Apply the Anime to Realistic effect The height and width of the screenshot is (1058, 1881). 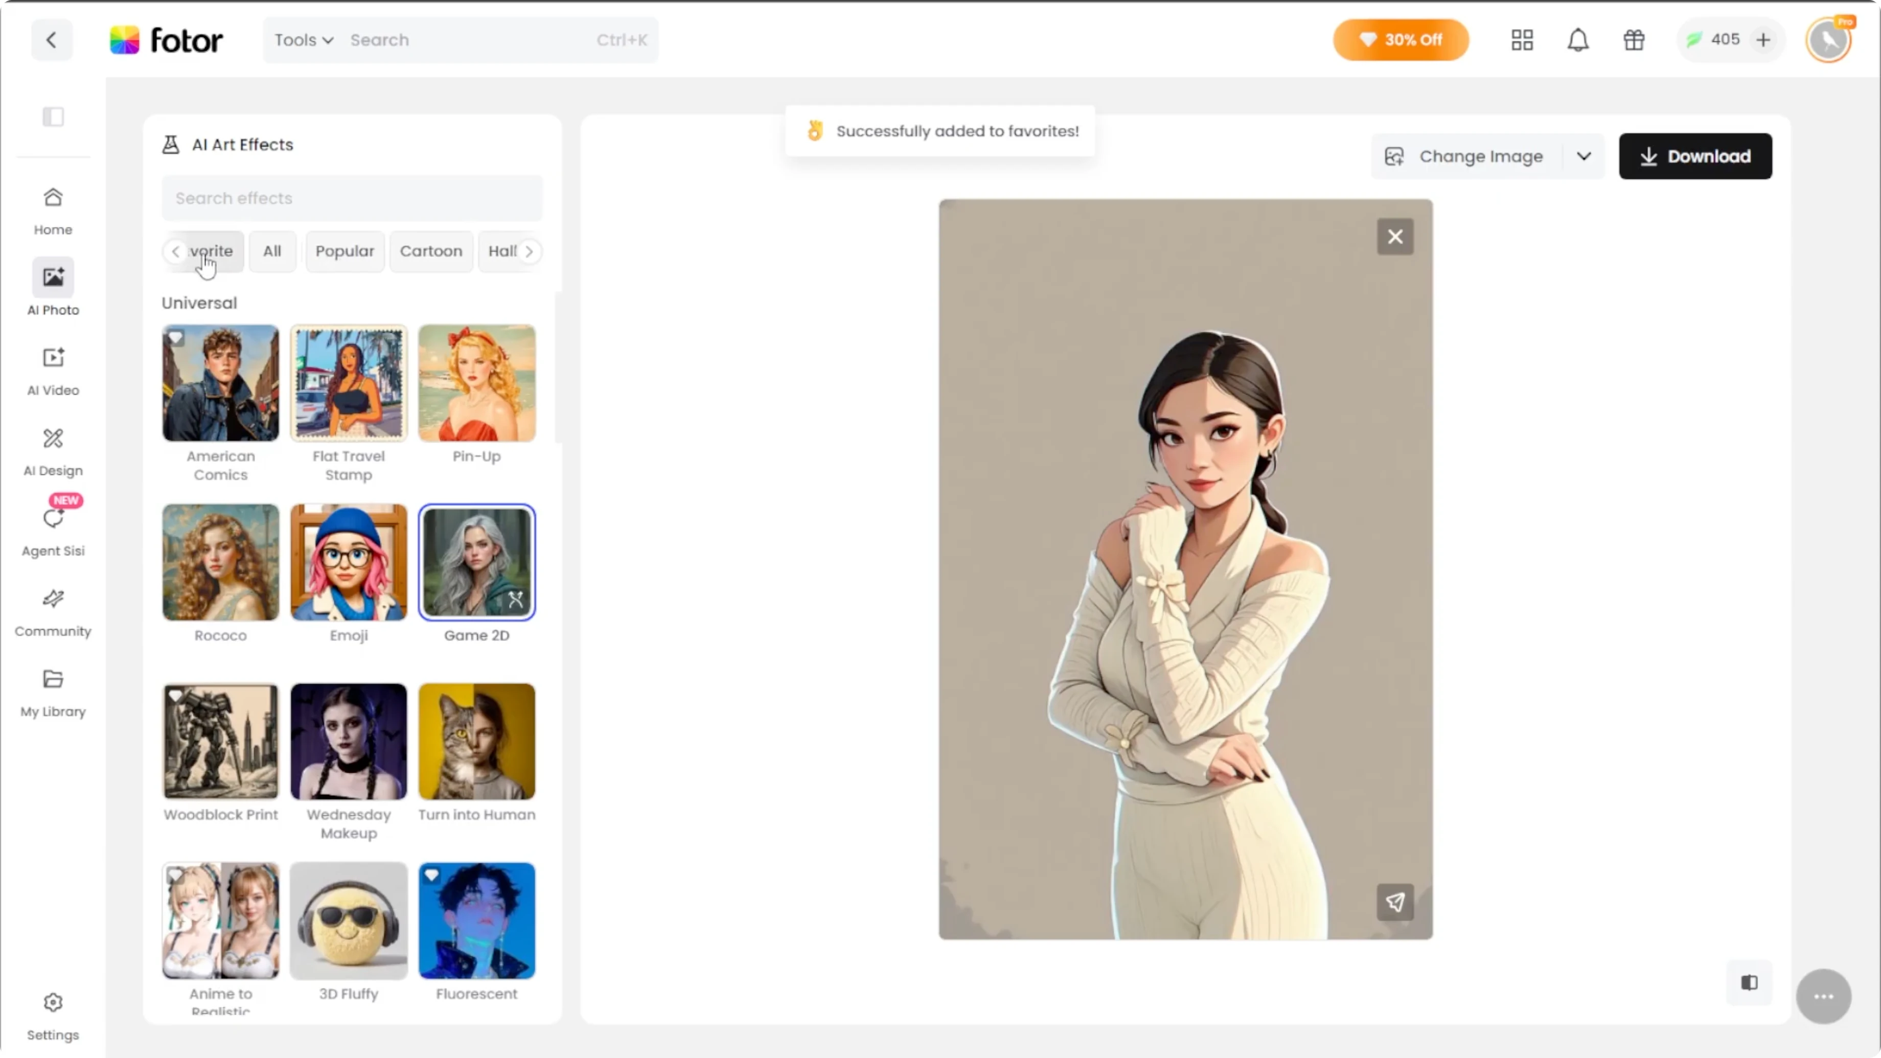click(x=220, y=921)
